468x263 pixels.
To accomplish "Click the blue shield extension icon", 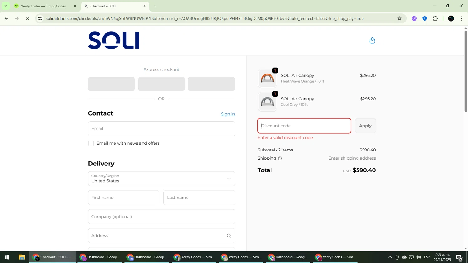I will 425,18.
